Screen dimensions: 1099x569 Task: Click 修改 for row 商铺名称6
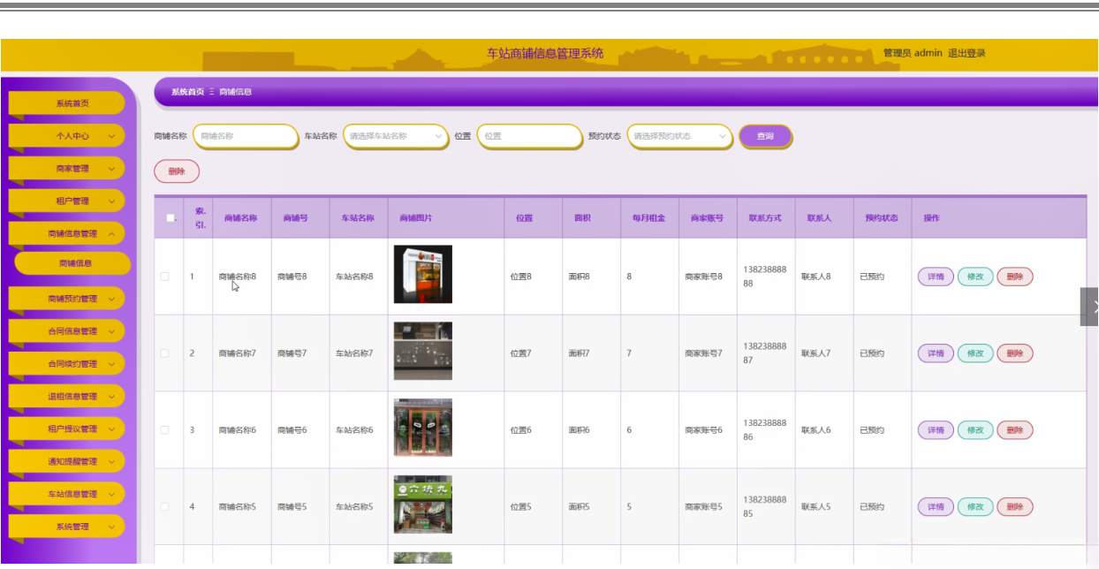975,430
